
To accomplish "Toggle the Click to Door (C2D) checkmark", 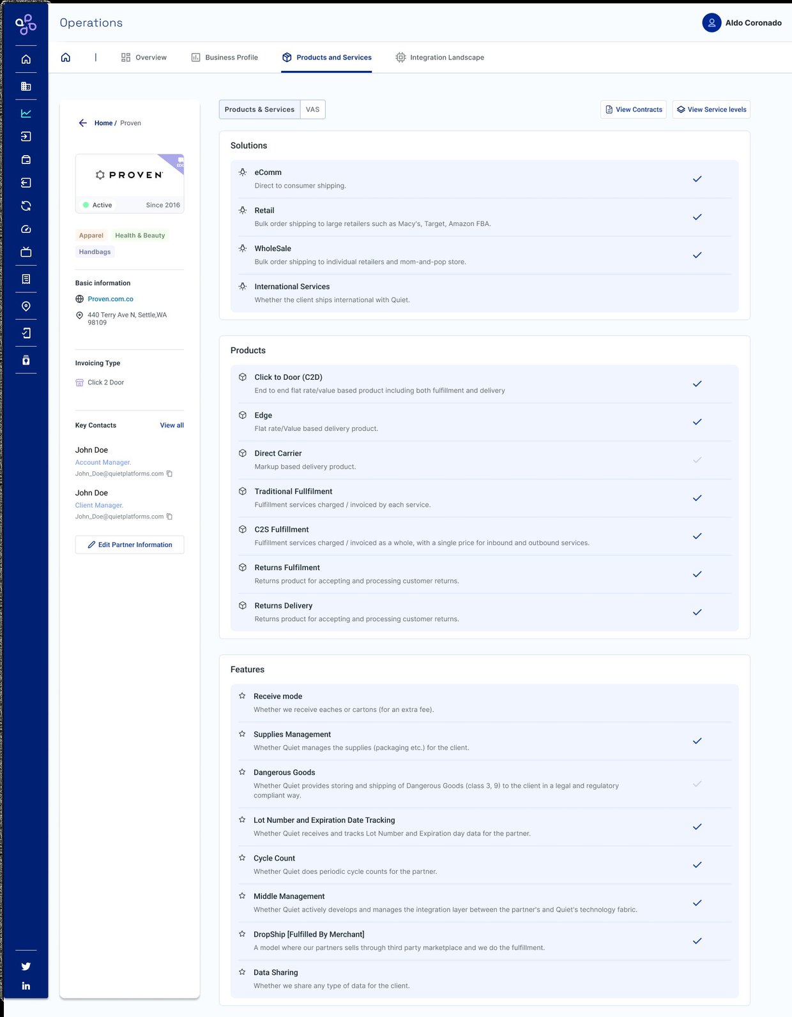I will point(697,384).
